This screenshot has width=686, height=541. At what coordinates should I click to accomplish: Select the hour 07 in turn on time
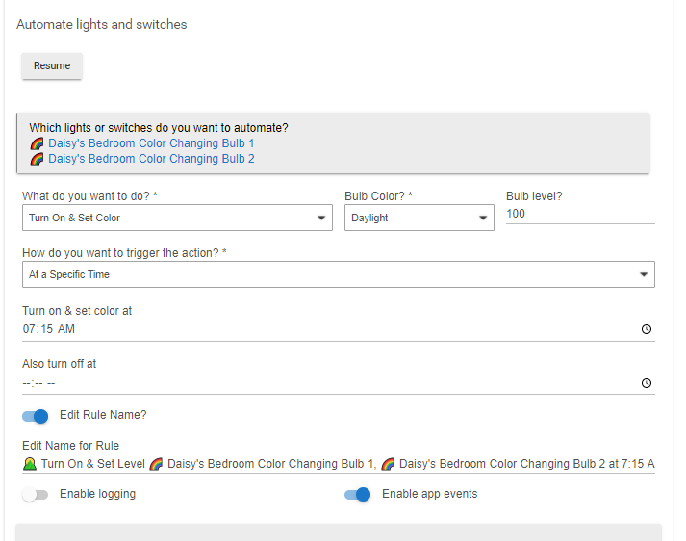coord(29,329)
